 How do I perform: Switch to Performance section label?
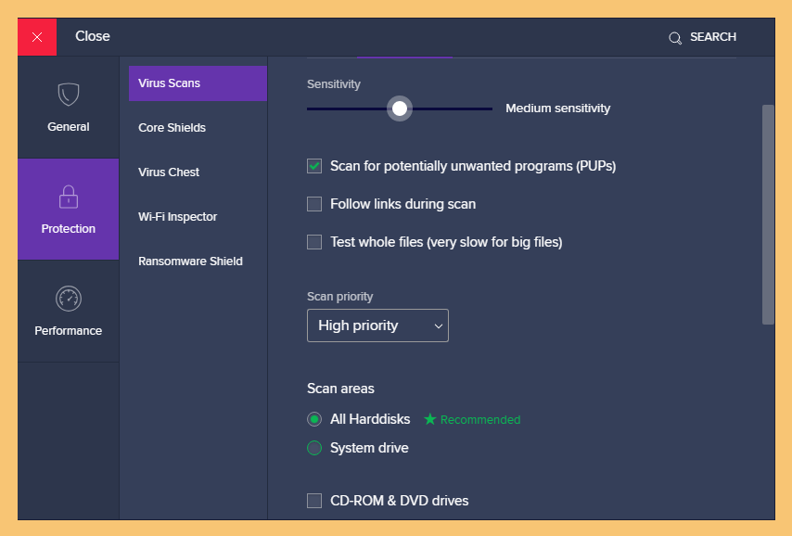point(69,331)
